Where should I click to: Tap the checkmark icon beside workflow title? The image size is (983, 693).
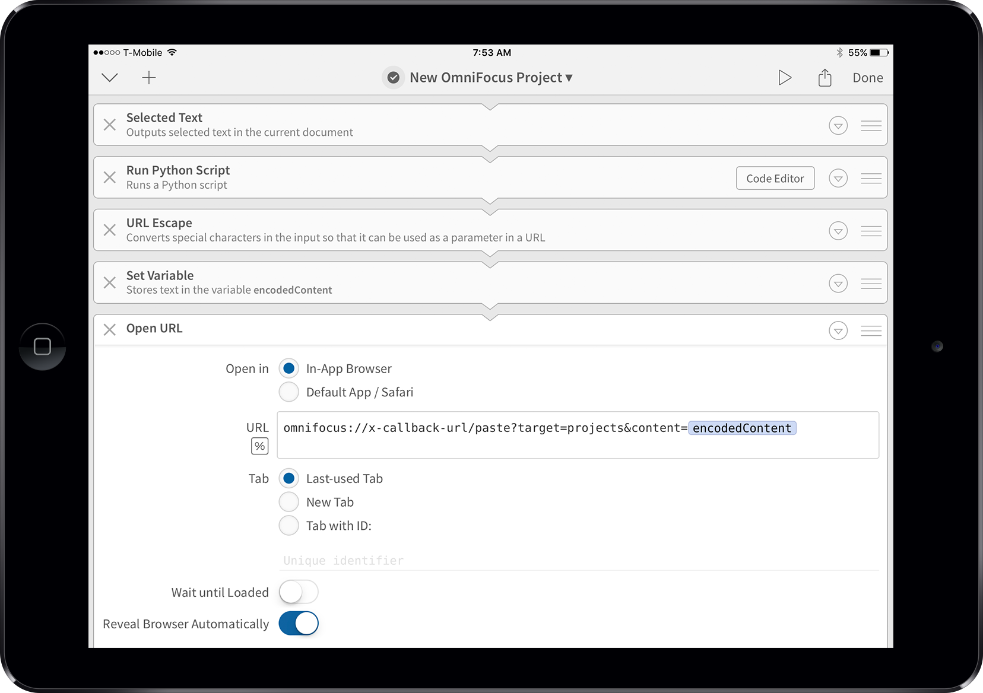pos(393,78)
